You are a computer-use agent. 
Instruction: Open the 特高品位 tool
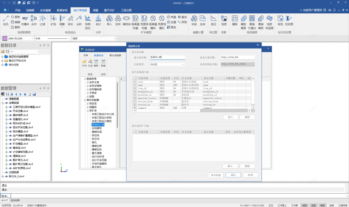click(88, 22)
